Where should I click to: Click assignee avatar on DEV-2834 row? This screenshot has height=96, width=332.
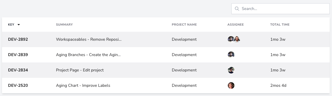231,70
